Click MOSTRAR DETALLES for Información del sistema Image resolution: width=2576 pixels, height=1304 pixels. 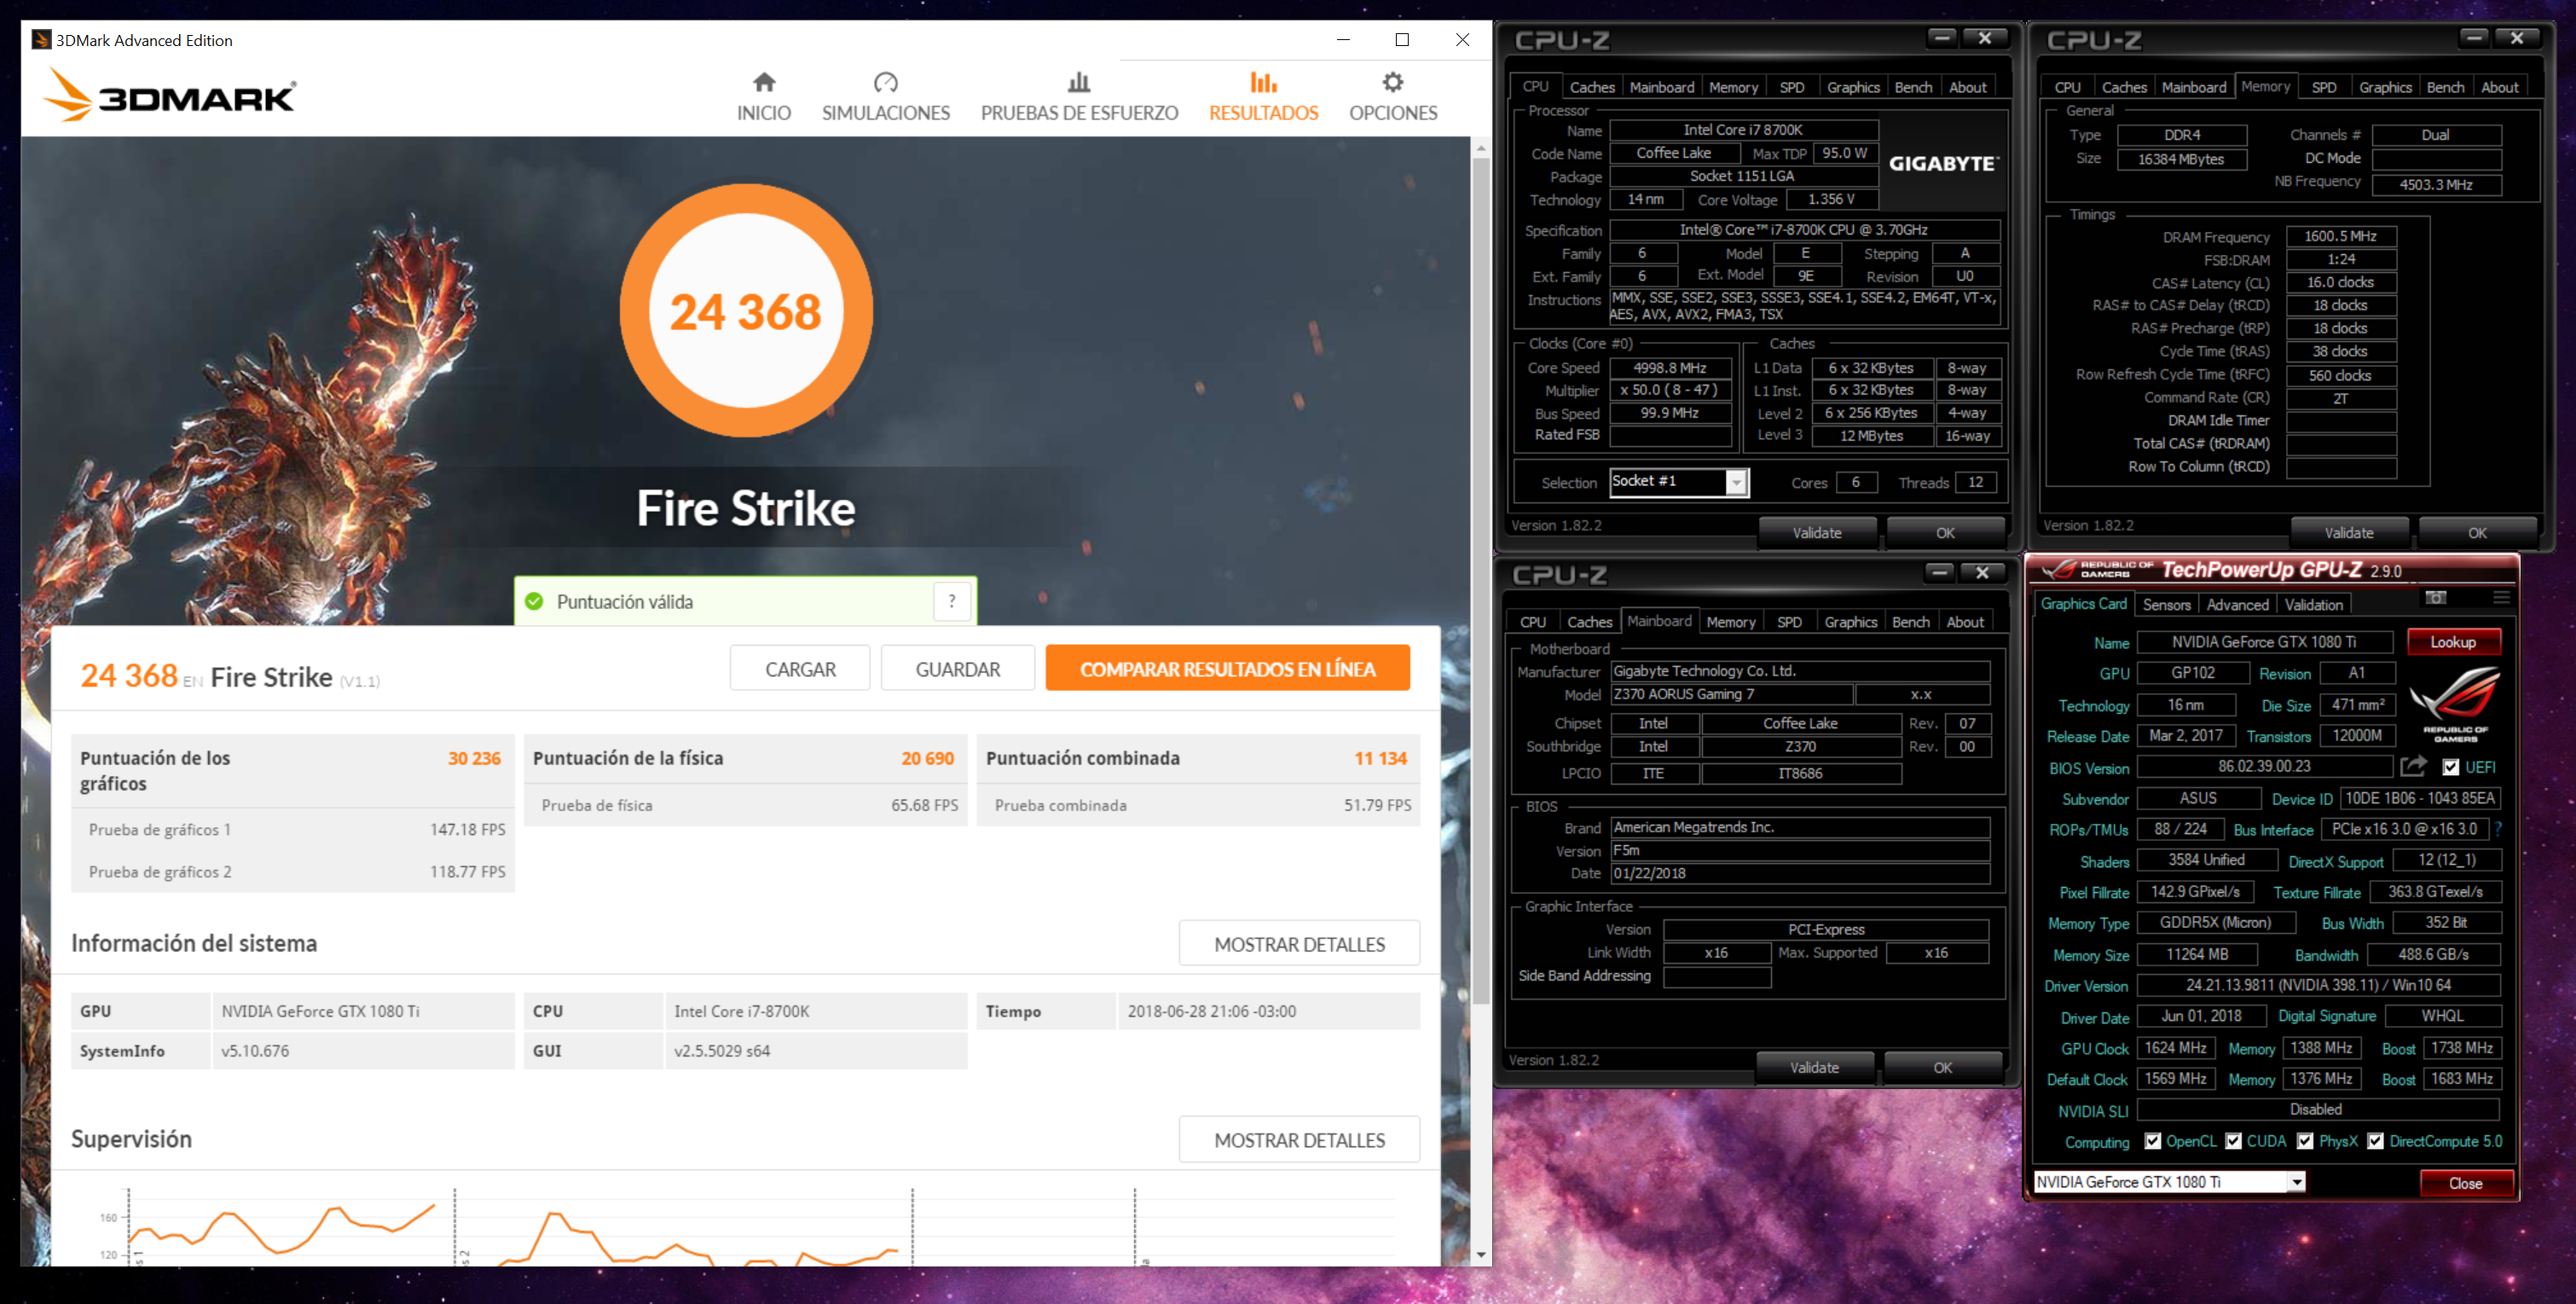[1299, 943]
